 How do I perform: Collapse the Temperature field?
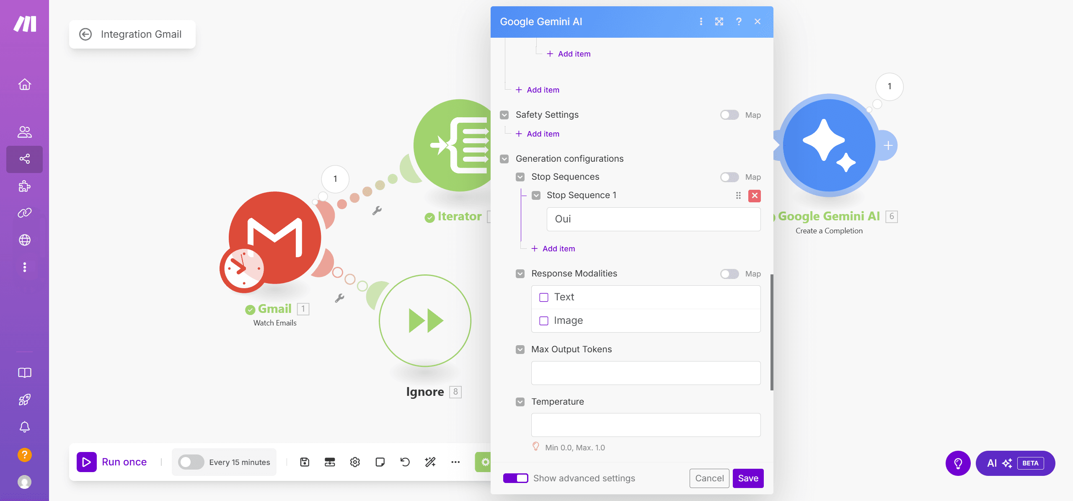(520, 402)
